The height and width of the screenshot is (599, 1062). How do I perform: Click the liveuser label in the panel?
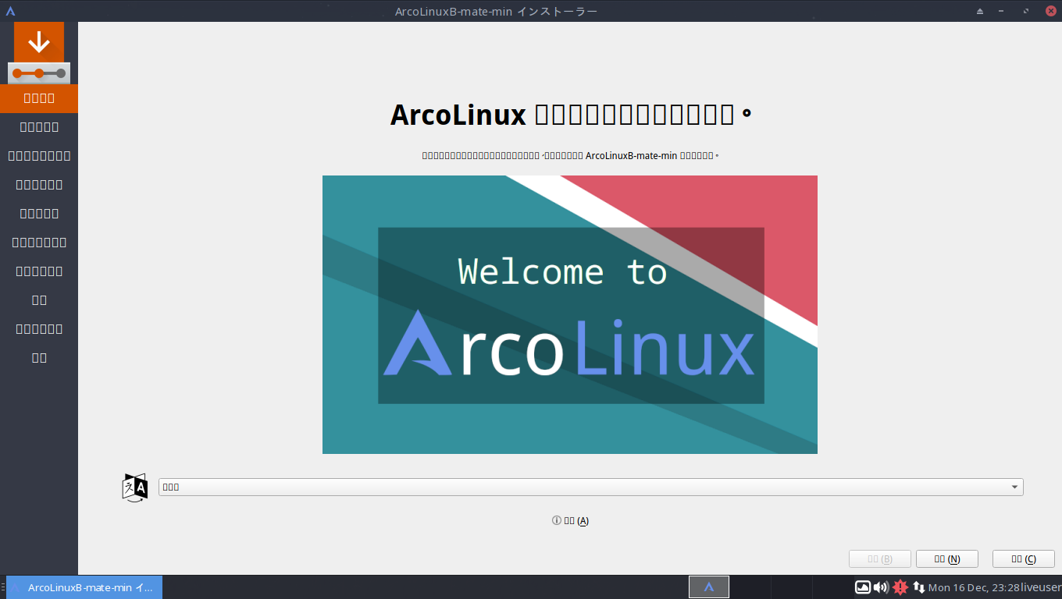coord(1041,587)
